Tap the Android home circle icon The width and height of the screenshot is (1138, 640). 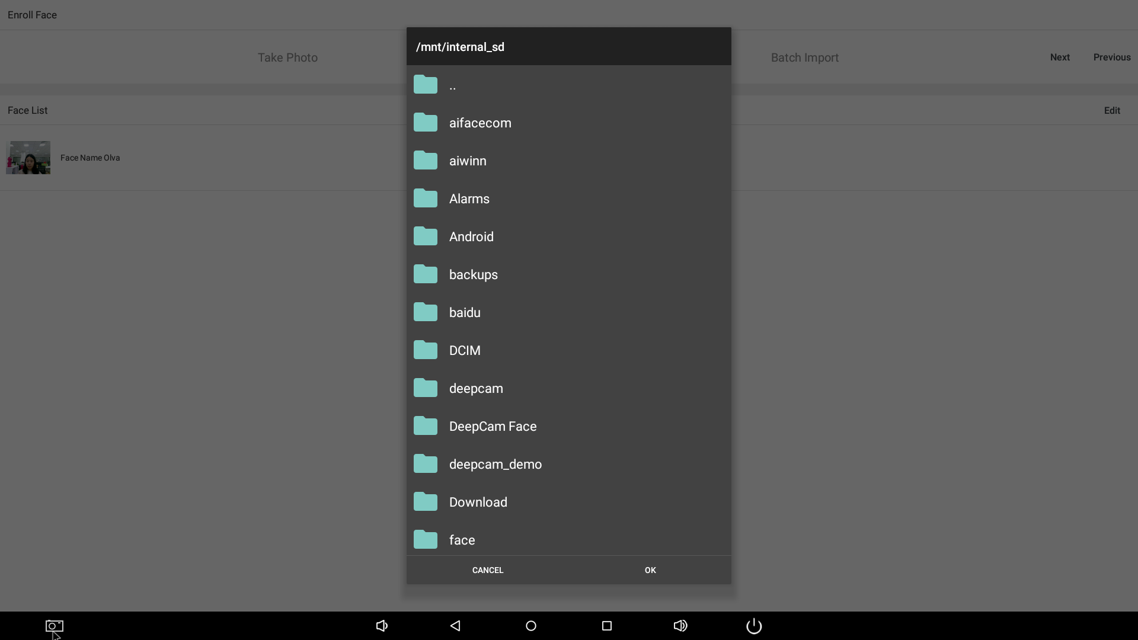(531, 626)
